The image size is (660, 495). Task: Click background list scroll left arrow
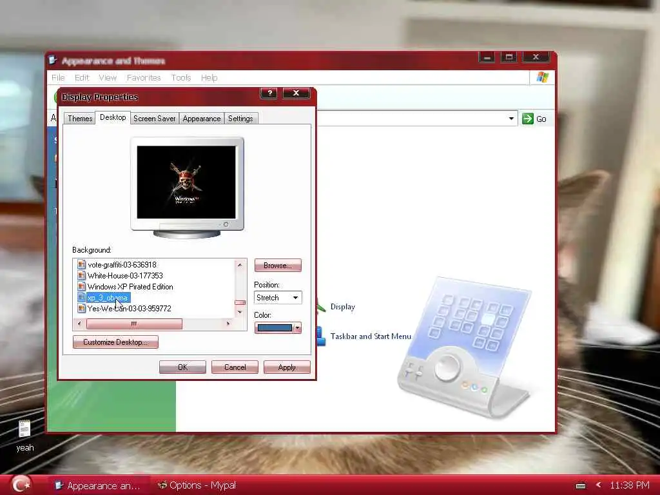point(79,324)
